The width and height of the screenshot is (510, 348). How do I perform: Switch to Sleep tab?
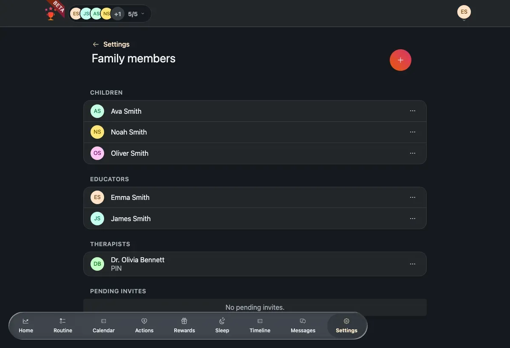(x=222, y=326)
